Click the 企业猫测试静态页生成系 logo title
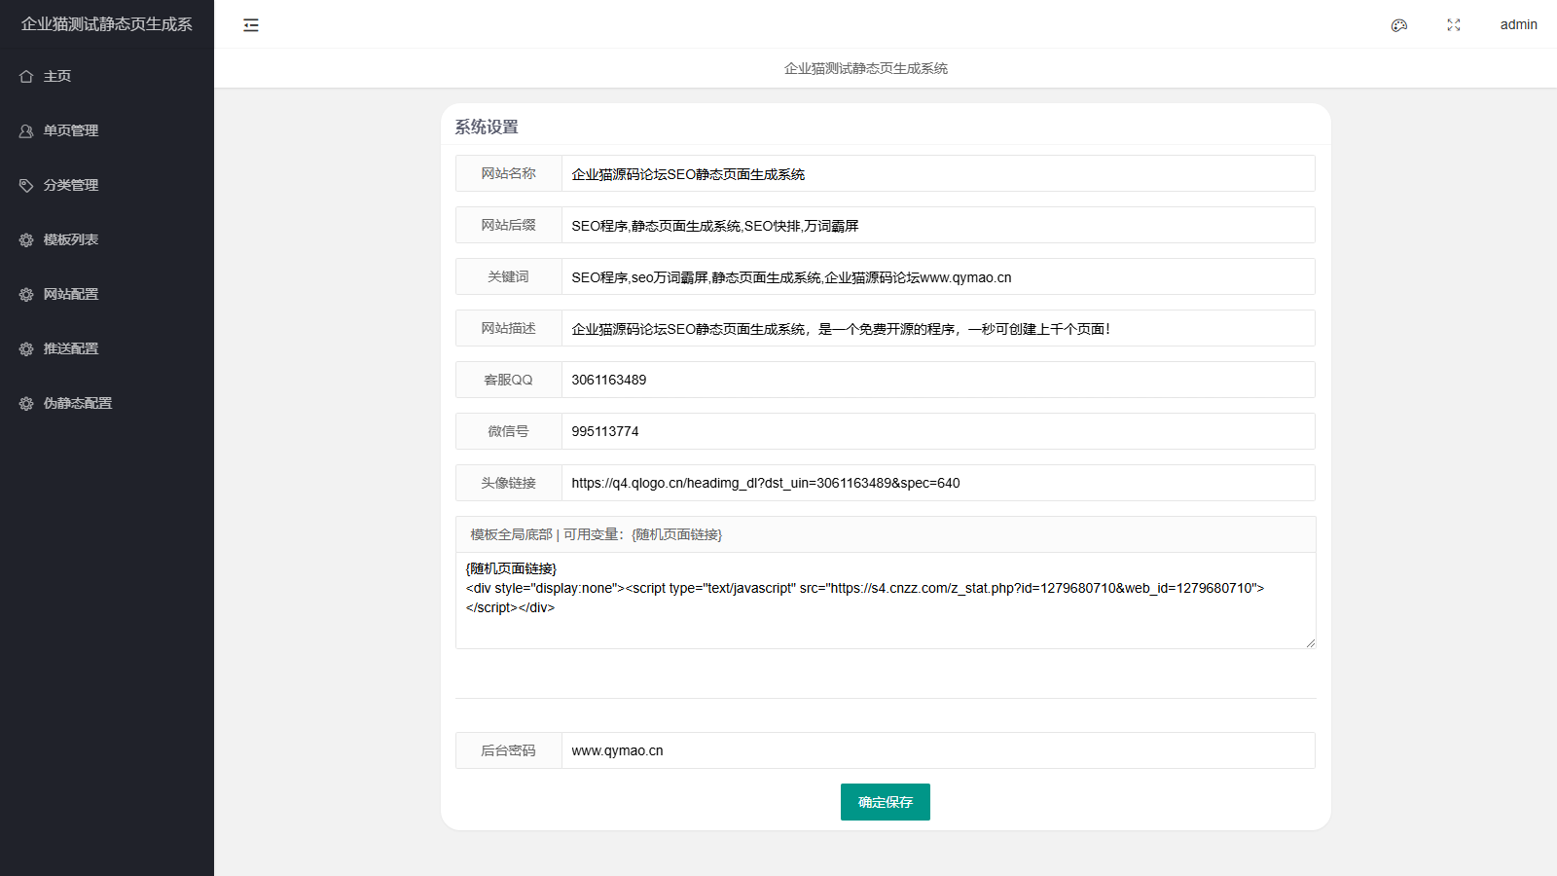This screenshot has width=1557, height=876. (107, 24)
